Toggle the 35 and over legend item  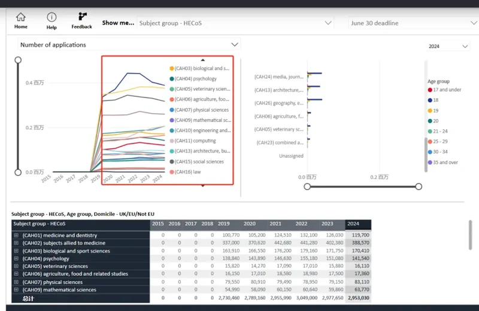(x=443, y=162)
